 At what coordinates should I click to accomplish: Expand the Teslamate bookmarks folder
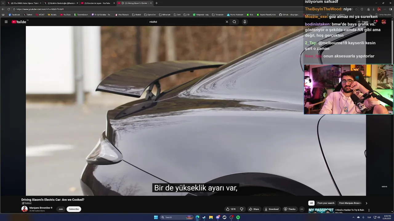(218, 15)
